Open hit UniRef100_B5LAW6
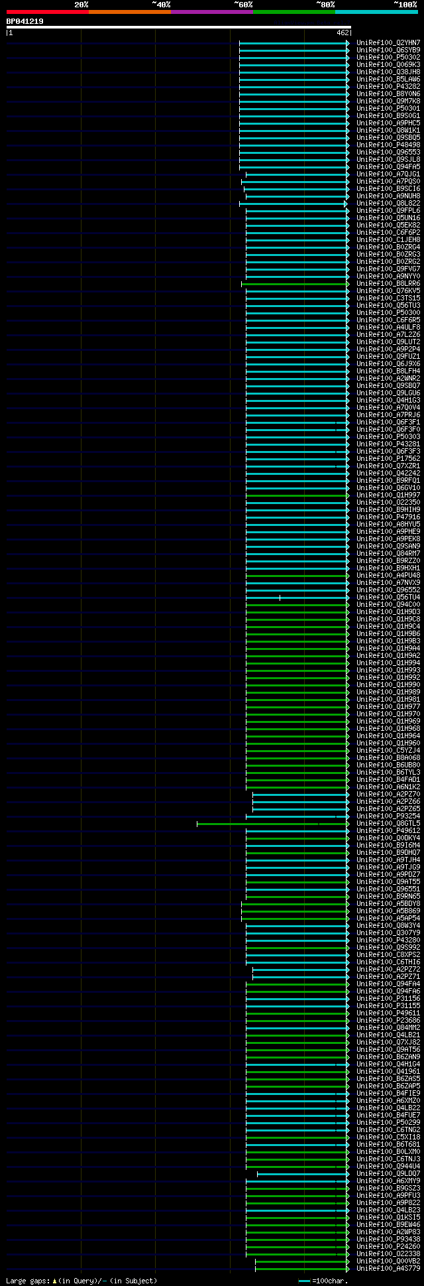Screen dimensions: 424x1286 coord(388,79)
